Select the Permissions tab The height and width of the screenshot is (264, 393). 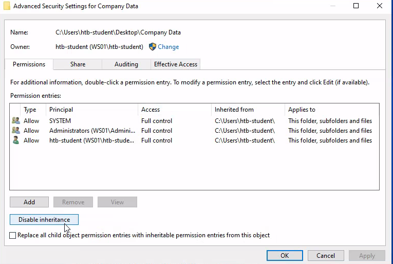29,64
